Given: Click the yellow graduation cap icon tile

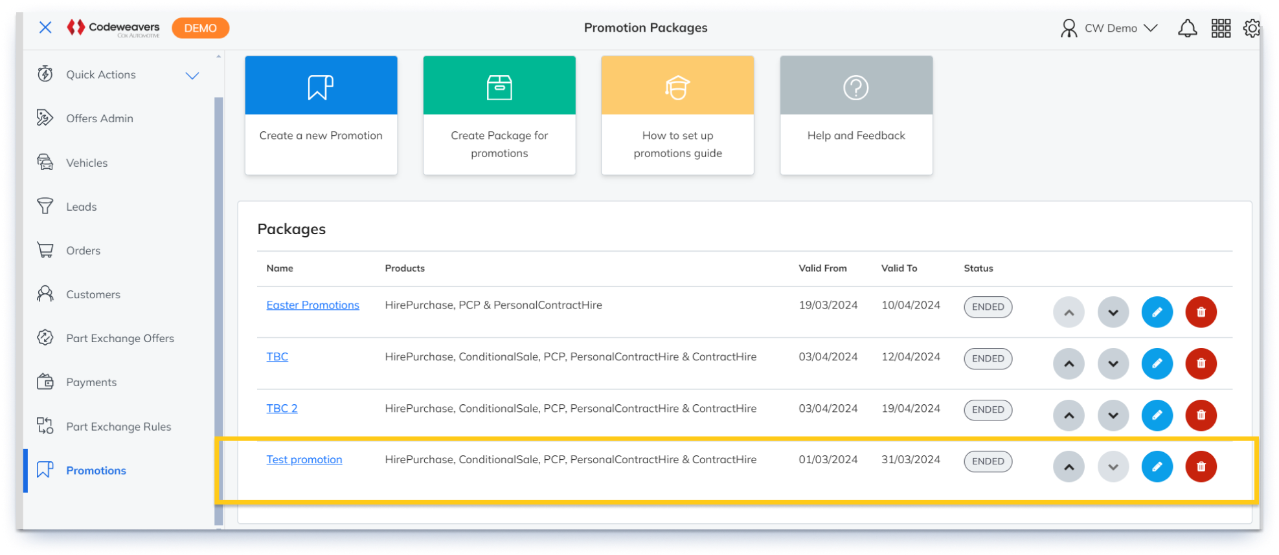Looking at the screenshot, I should click(677, 85).
